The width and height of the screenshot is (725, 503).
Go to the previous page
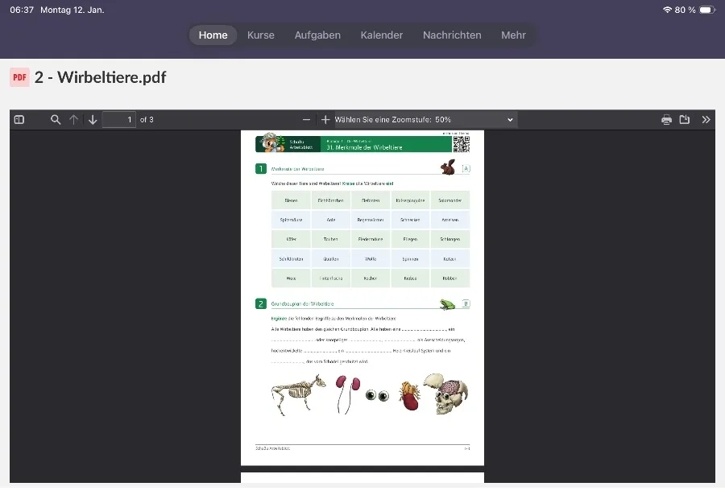[74, 119]
